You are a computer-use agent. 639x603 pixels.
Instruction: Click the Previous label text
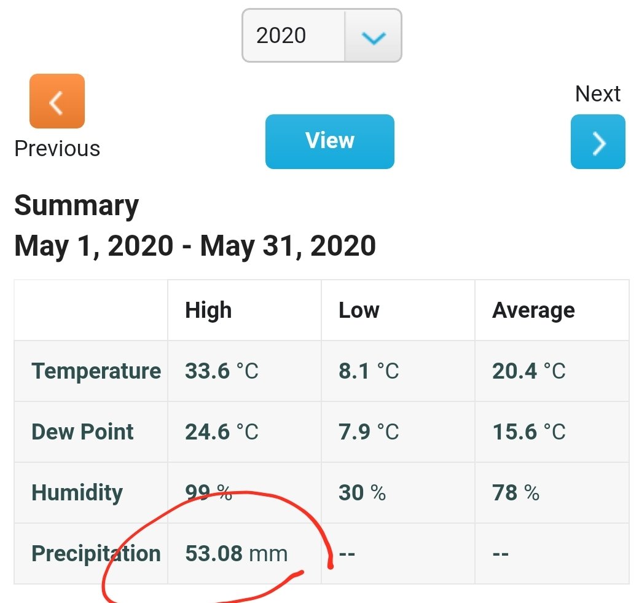[x=58, y=148]
